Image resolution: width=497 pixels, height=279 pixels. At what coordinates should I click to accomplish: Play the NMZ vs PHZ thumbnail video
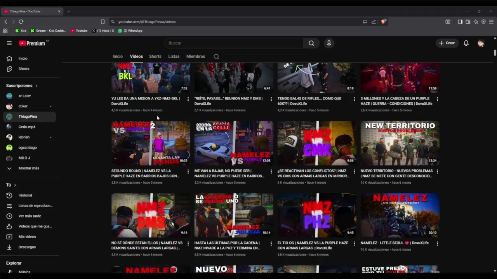(x=316, y=215)
